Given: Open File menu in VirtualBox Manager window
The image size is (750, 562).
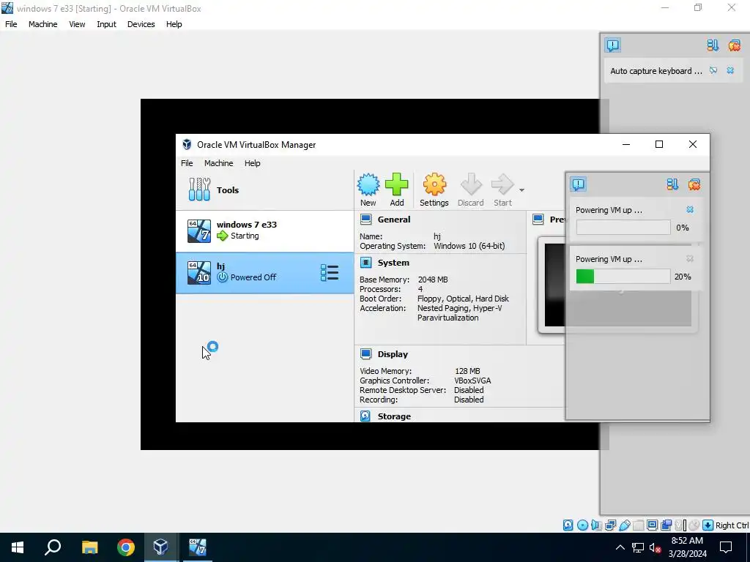Looking at the screenshot, I should pyautogui.click(x=187, y=163).
